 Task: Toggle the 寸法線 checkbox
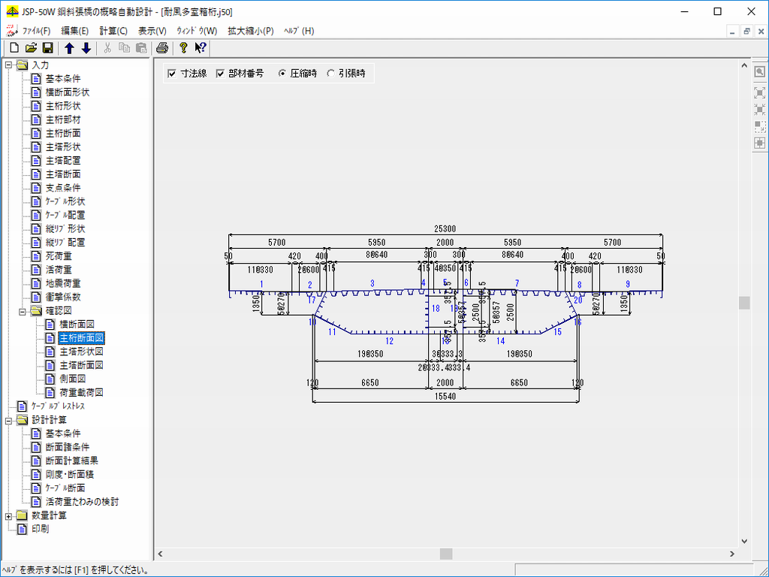click(172, 74)
